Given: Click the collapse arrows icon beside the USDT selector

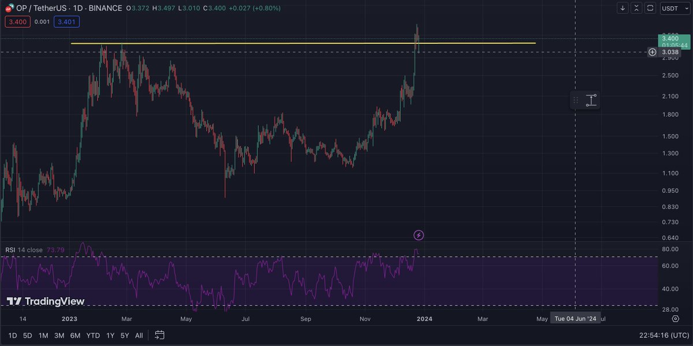Looking at the screenshot, I should (x=636, y=8).
